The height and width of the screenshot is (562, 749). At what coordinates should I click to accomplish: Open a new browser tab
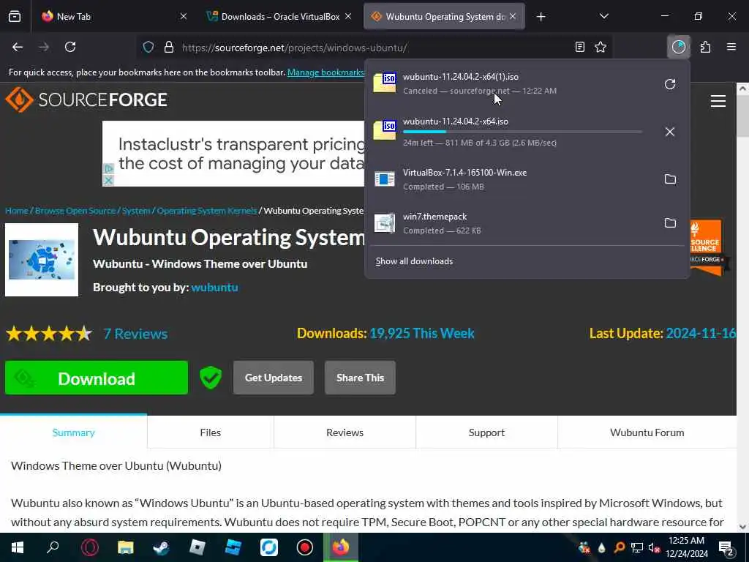541,17
